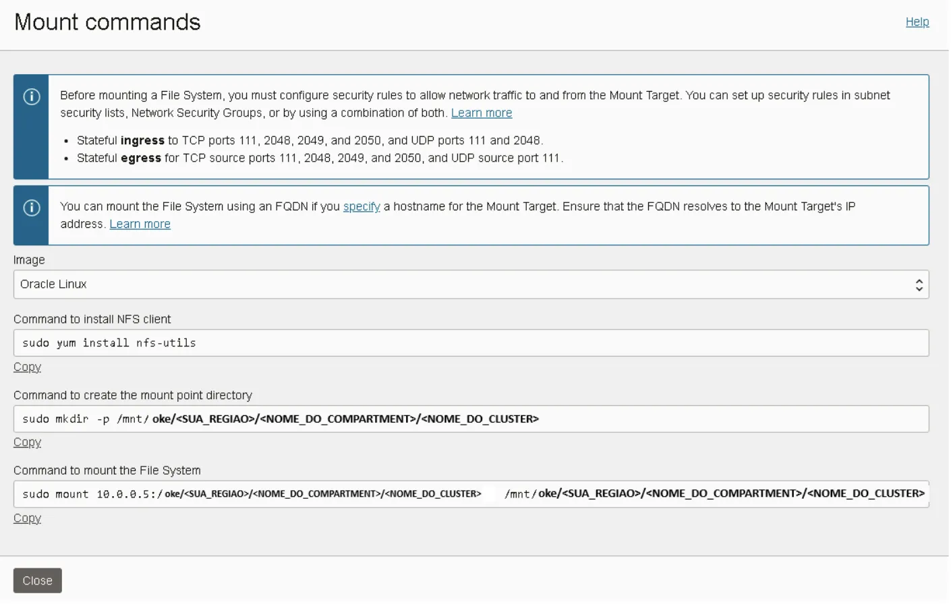The width and height of the screenshot is (951, 604).
Task: Click the sudo mount command field
Action: click(471, 494)
